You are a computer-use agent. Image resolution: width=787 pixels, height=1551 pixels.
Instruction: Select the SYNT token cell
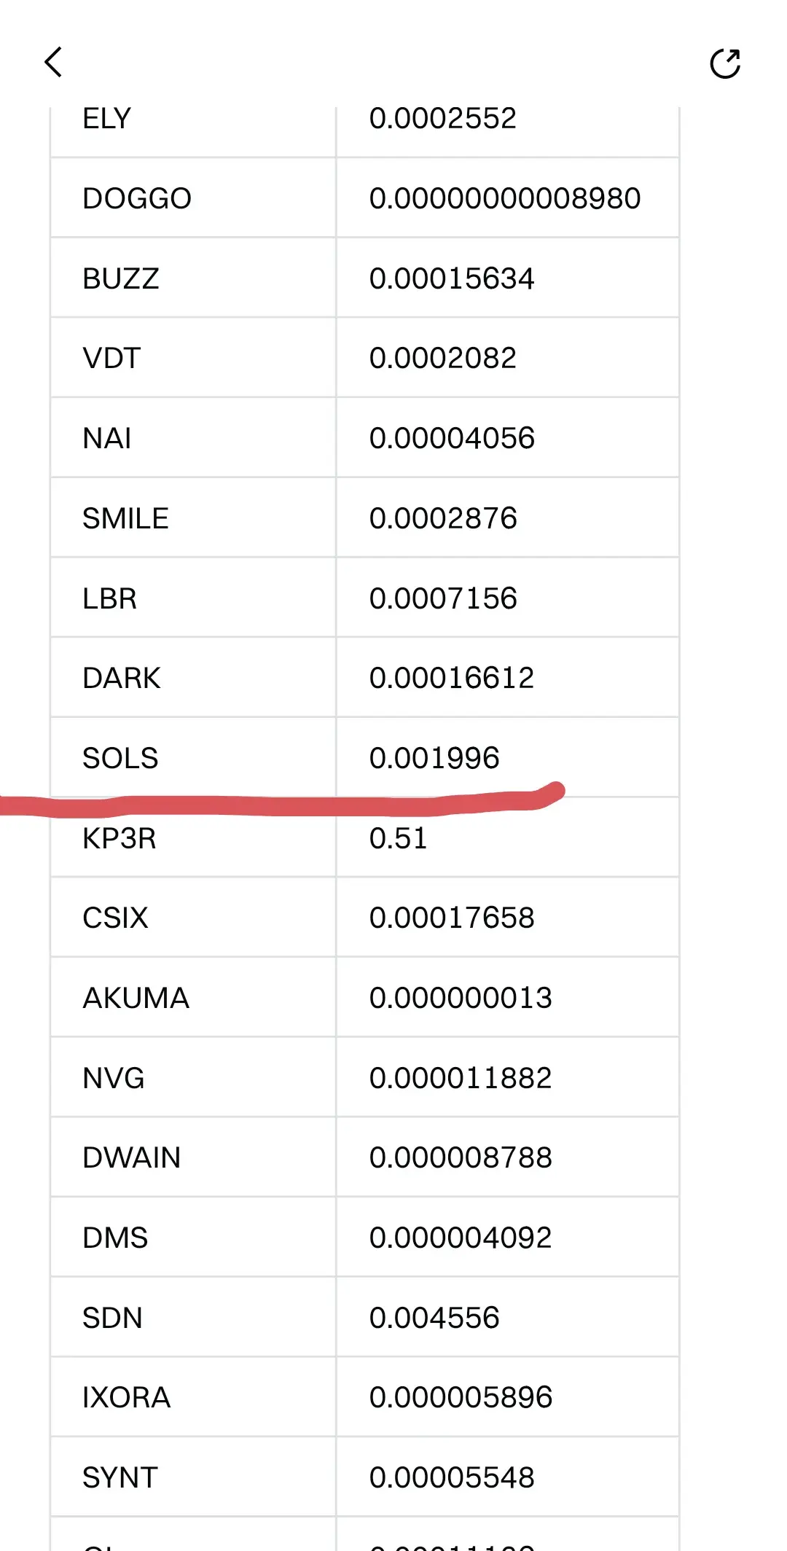tap(120, 1477)
